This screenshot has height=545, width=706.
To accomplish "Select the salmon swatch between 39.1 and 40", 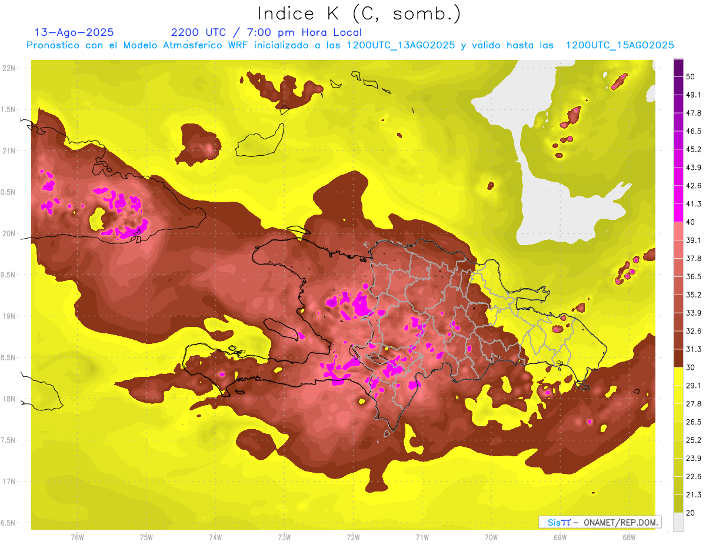I will point(678,231).
